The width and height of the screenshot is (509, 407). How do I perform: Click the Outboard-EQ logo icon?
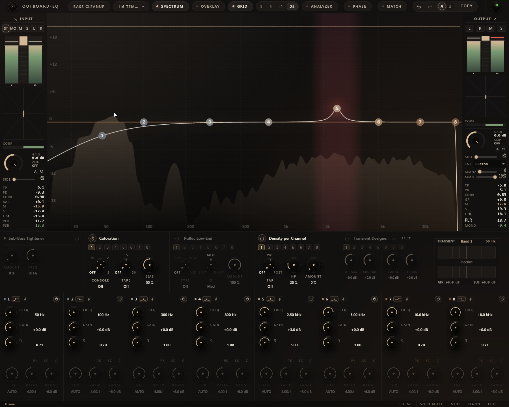click(12, 6)
